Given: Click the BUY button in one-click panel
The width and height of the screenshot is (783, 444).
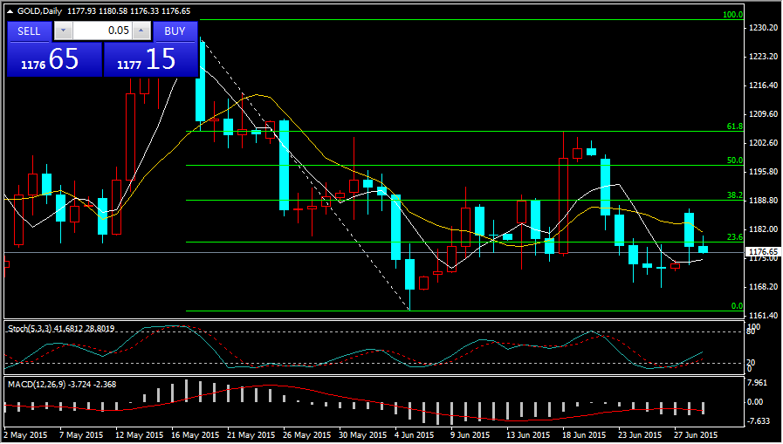Looking at the screenshot, I should (x=175, y=31).
